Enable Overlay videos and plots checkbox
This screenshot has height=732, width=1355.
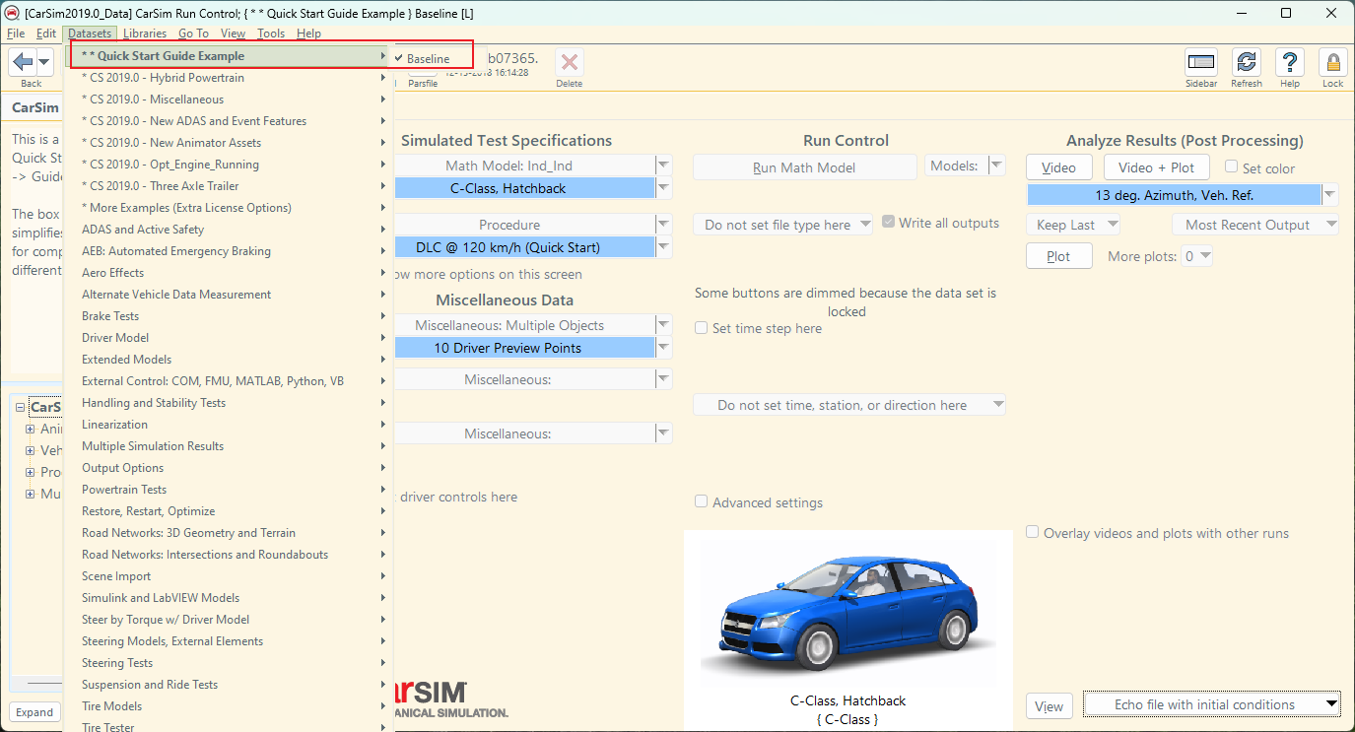click(x=1032, y=532)
